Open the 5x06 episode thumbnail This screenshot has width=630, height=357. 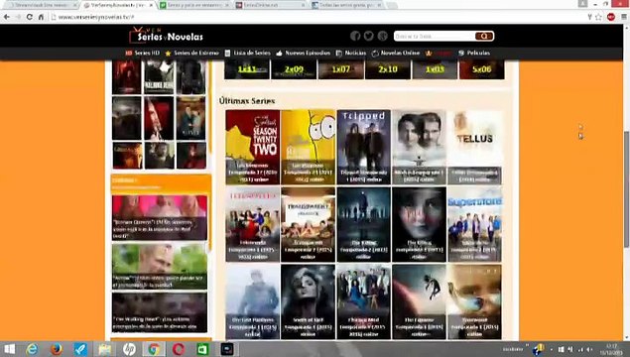click(482, 69)
